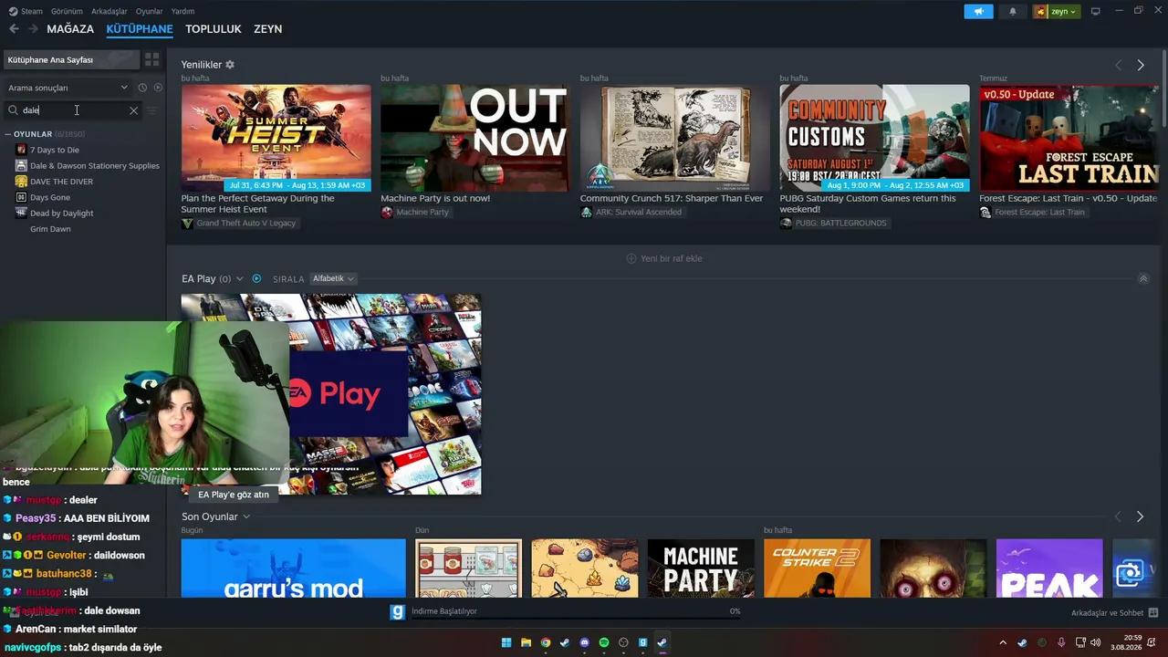Click the search magnifier icon
Viewport: 1168px width, 657px height.
point(14,110)
